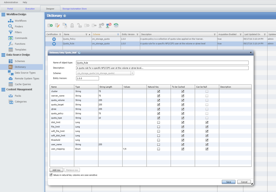Toggle Can be Null for disk_limit
Viewport: 276px width, 192px height.
click(207, 122)
